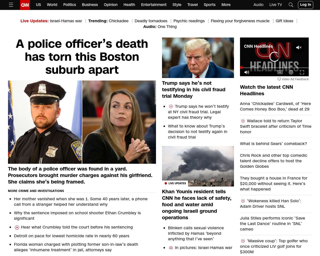The width and height of the screenshot is (320, 256).
Task: Open Israel-Hamas war live updates link
Action: 66,21
